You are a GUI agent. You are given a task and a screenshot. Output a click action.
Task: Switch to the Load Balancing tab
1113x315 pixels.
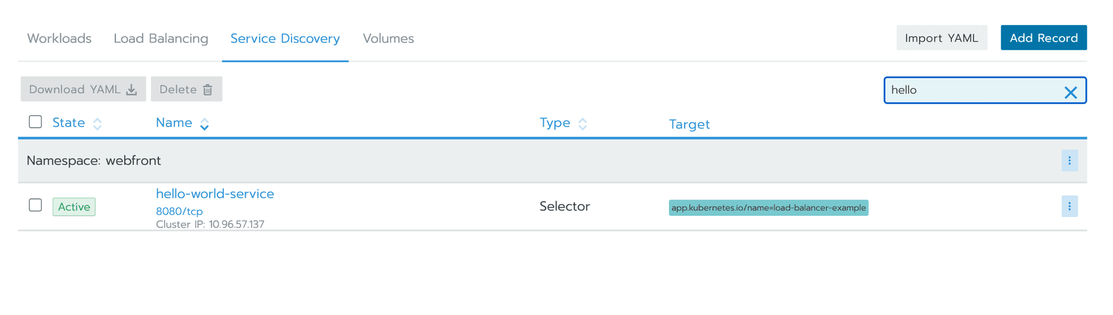[161, 38]
